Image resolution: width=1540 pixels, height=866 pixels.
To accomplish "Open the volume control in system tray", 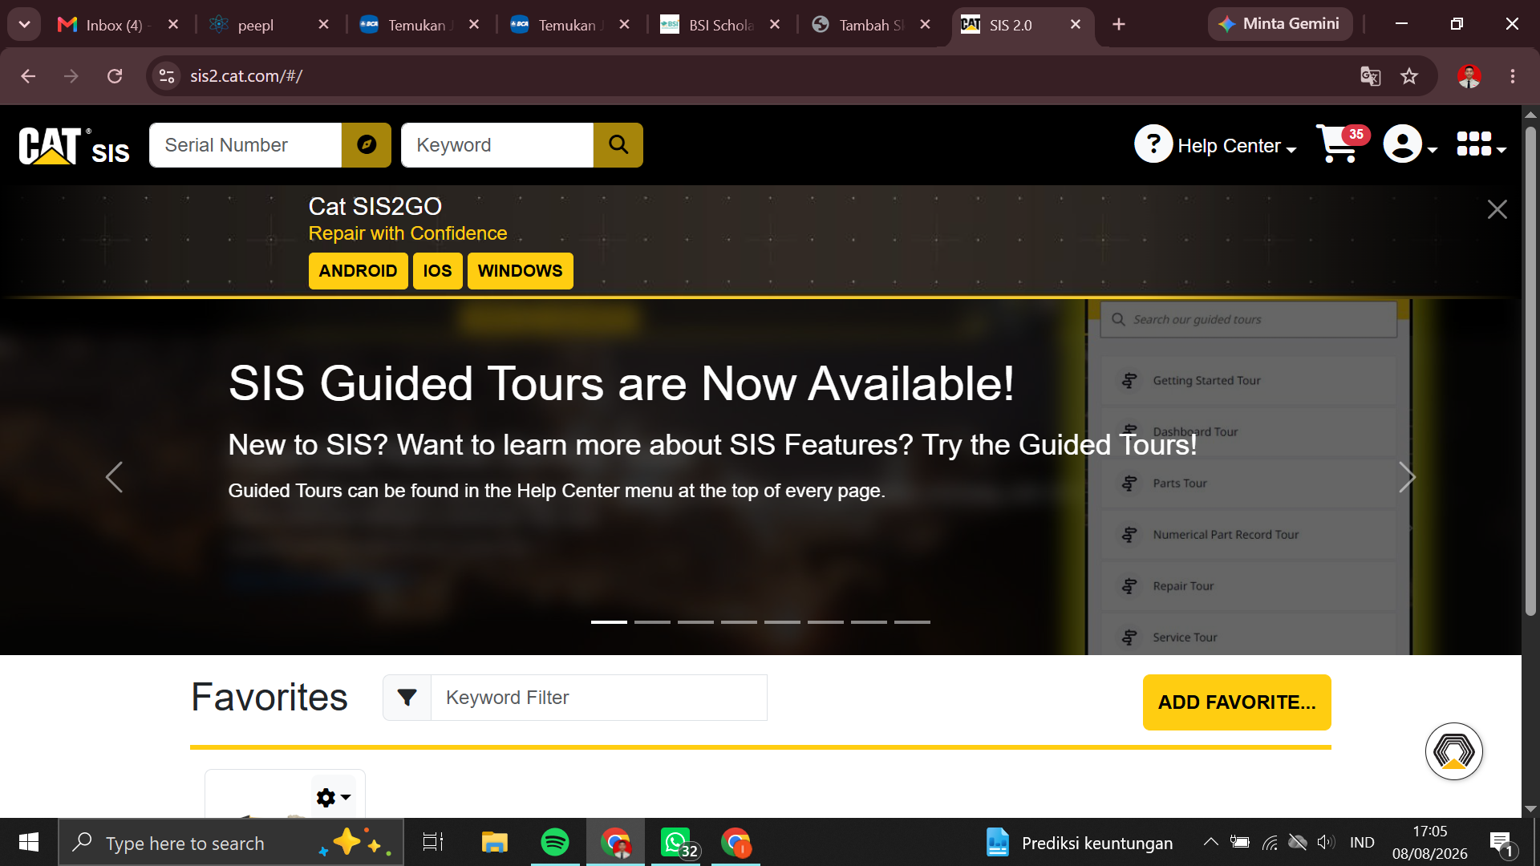I will point(1326,842).
